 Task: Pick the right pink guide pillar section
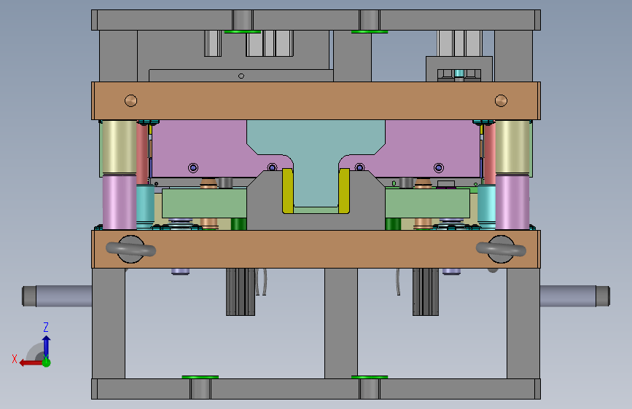(512, 202)
